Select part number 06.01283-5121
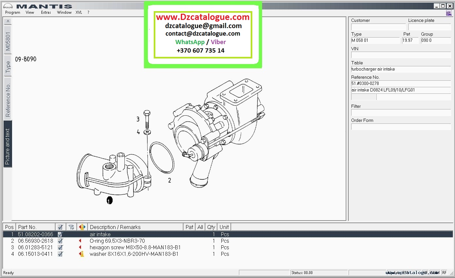The height and width of the screenshot is (278, 455). coord(36,247)
